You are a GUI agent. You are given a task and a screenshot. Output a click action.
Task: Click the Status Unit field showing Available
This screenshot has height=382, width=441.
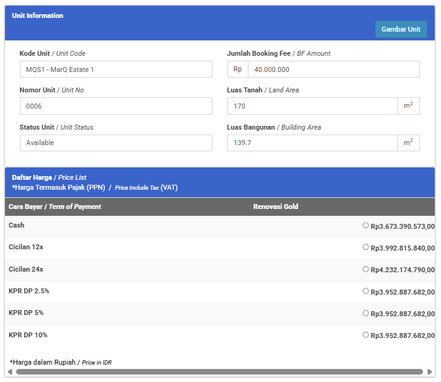coord(116,143)
